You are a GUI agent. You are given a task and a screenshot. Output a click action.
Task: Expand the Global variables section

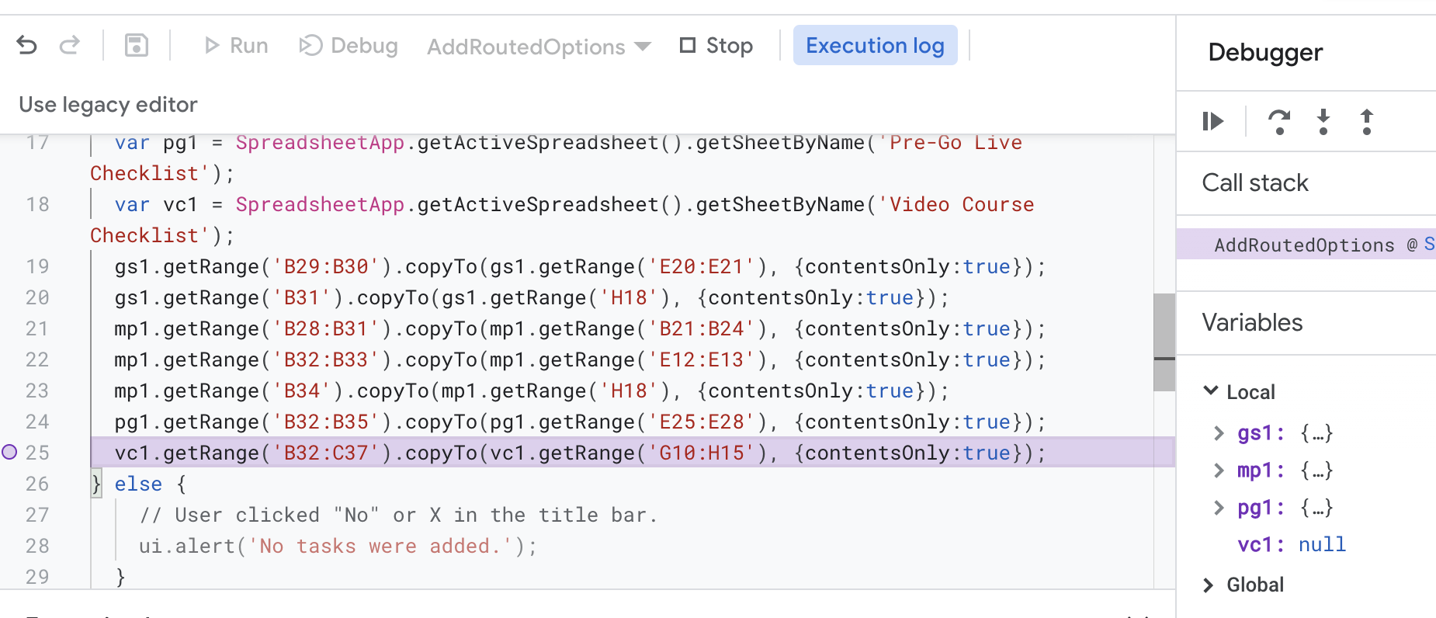point(1209,585)
